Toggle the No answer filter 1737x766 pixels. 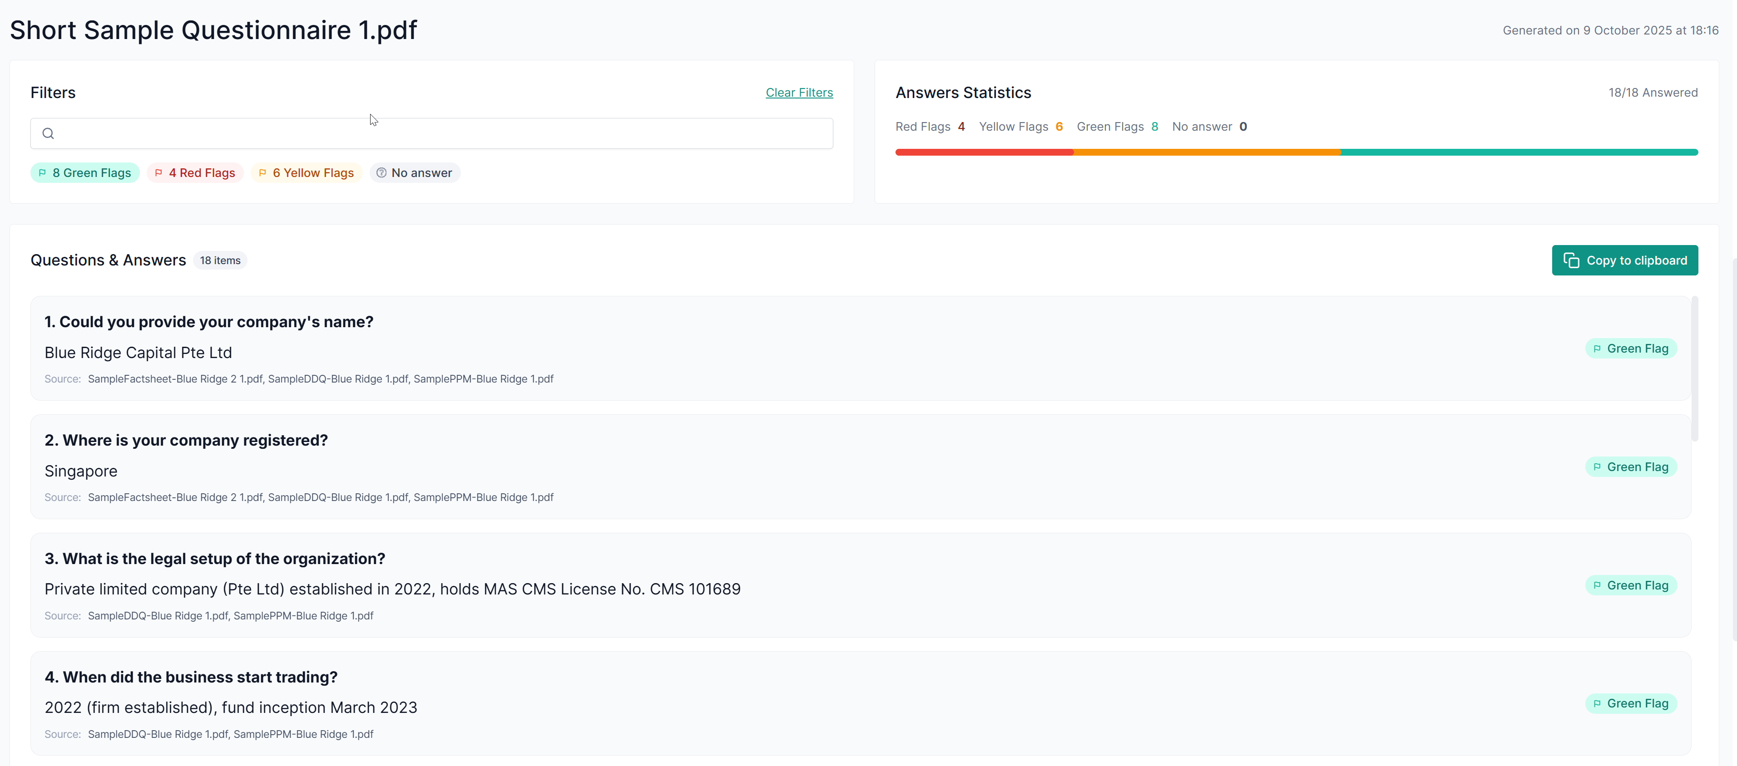click(x=415, y=172)
